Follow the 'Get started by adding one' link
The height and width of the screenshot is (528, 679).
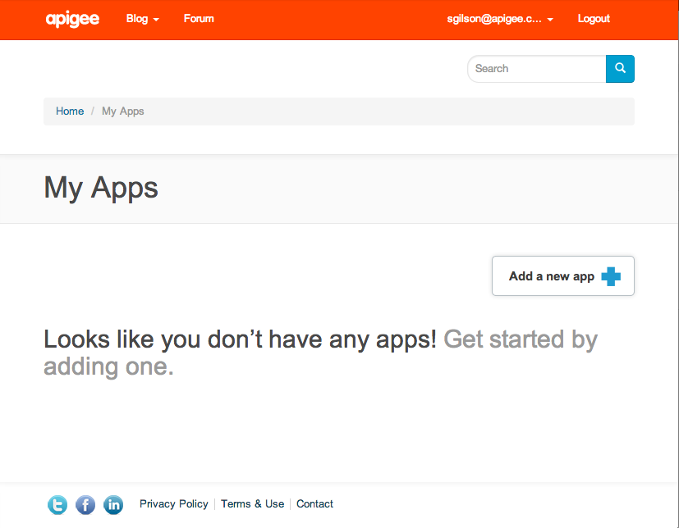[520, 339]
